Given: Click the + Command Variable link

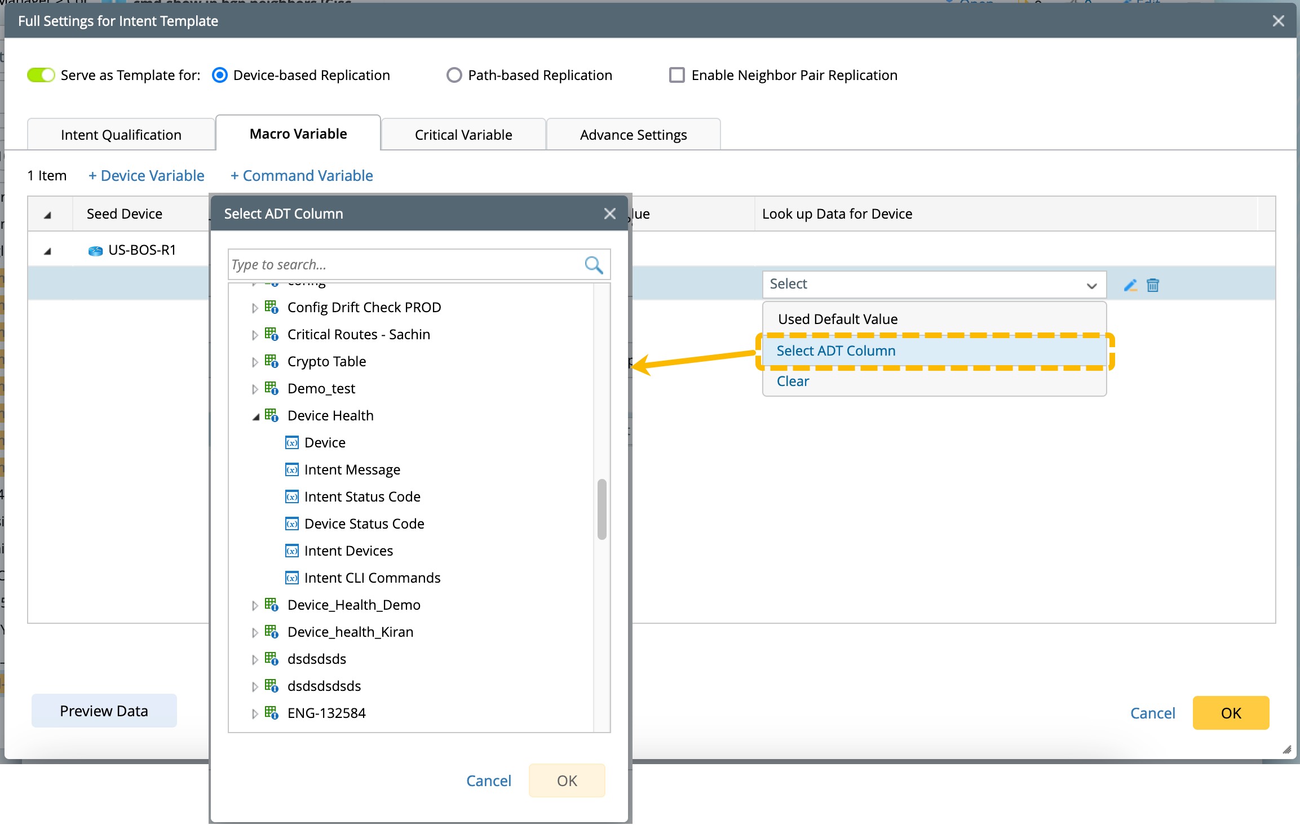Looking at the screenshot, I should pos(302,176).
